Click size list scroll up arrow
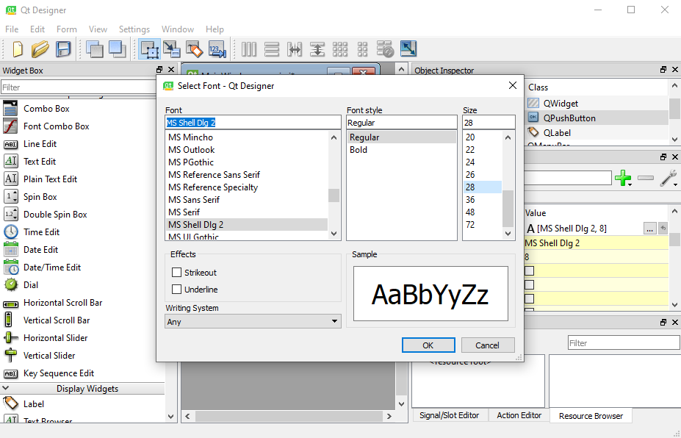The image size is (681, 438). click(x=508, y=137)
